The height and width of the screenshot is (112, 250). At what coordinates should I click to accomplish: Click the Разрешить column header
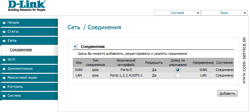click(x=154, y=63)
